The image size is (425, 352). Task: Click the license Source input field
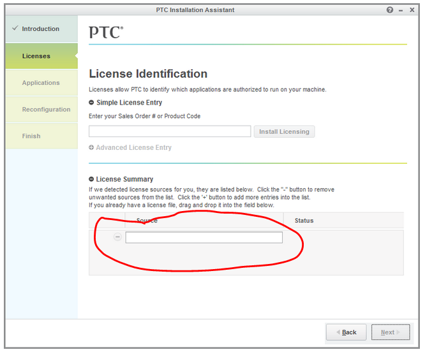(204, 237)
